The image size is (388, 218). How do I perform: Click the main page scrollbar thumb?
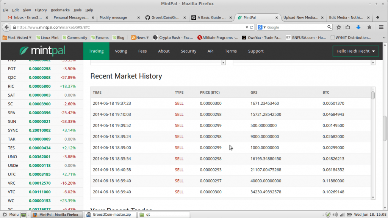tap(385, 128)
